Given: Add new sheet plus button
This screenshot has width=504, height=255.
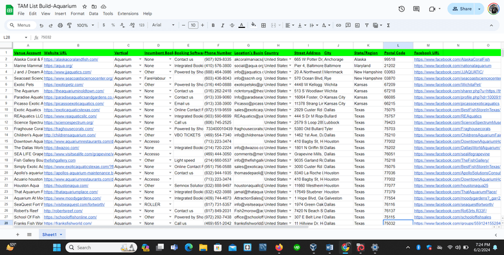Looking at the screenshot, I should [x=18, y=235].
